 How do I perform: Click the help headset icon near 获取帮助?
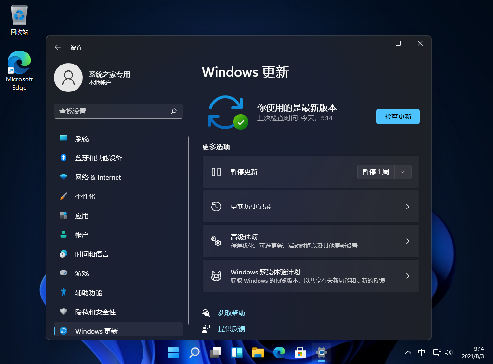206,313
